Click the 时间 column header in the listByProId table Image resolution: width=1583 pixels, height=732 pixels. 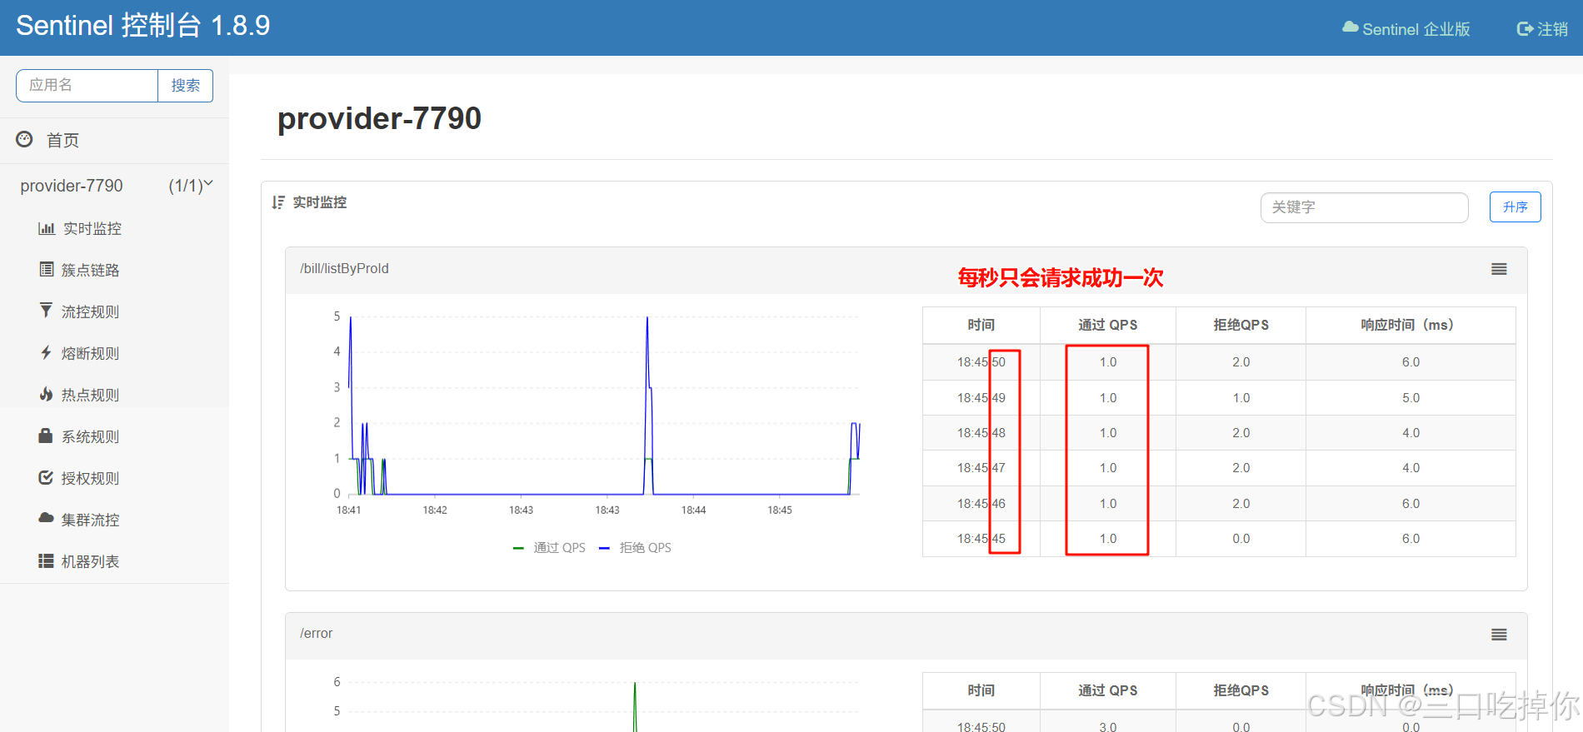981,325
